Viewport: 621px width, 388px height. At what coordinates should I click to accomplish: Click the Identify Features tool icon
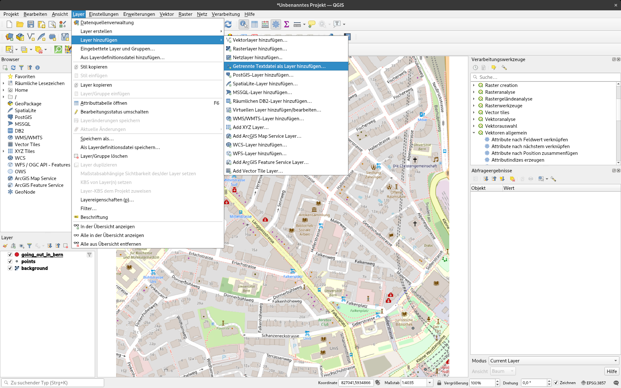coord(244,24)
